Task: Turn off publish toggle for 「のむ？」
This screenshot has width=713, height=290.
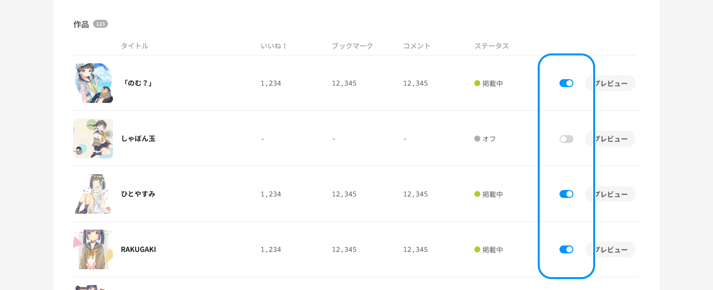Action: [x=566, y=83]
